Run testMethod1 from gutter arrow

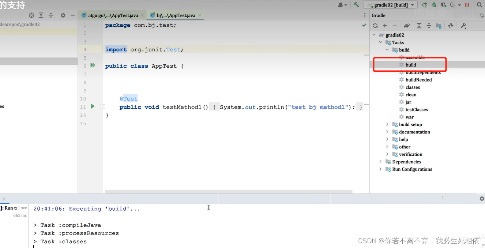(93, 106)
